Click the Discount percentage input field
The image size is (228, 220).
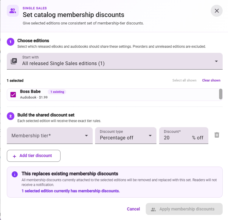point(184,136)
